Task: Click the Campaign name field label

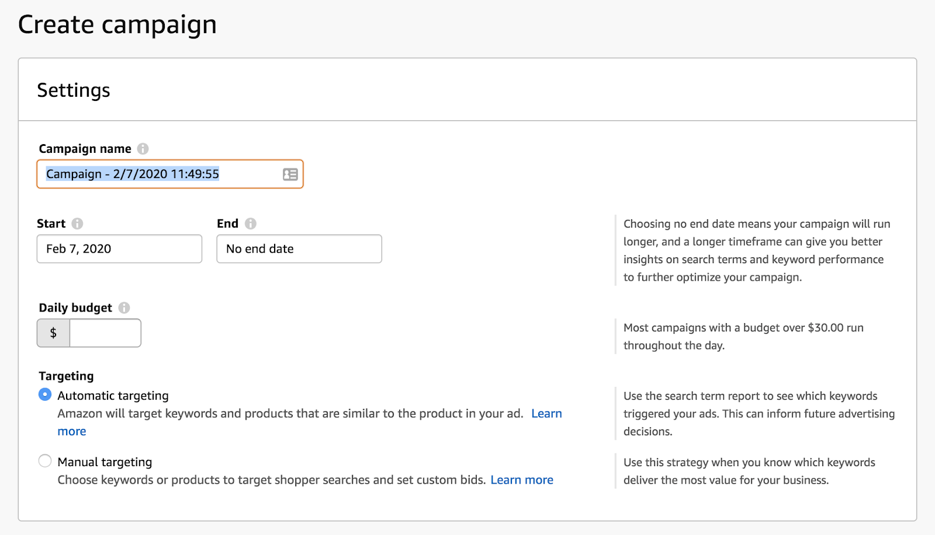Action: tap(85, 149)
